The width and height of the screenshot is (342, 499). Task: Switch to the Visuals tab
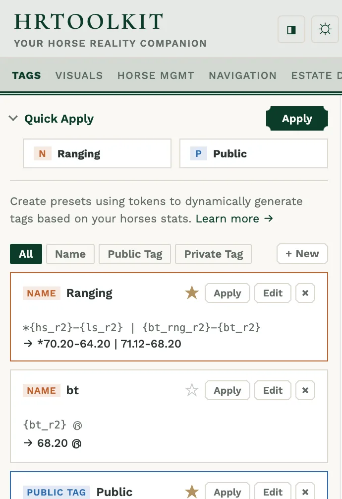click(79, 75)
